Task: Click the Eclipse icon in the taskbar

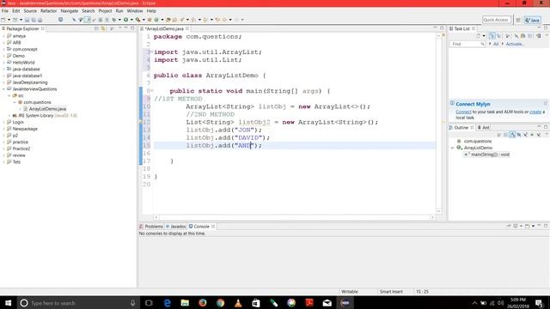Action: 345,303
